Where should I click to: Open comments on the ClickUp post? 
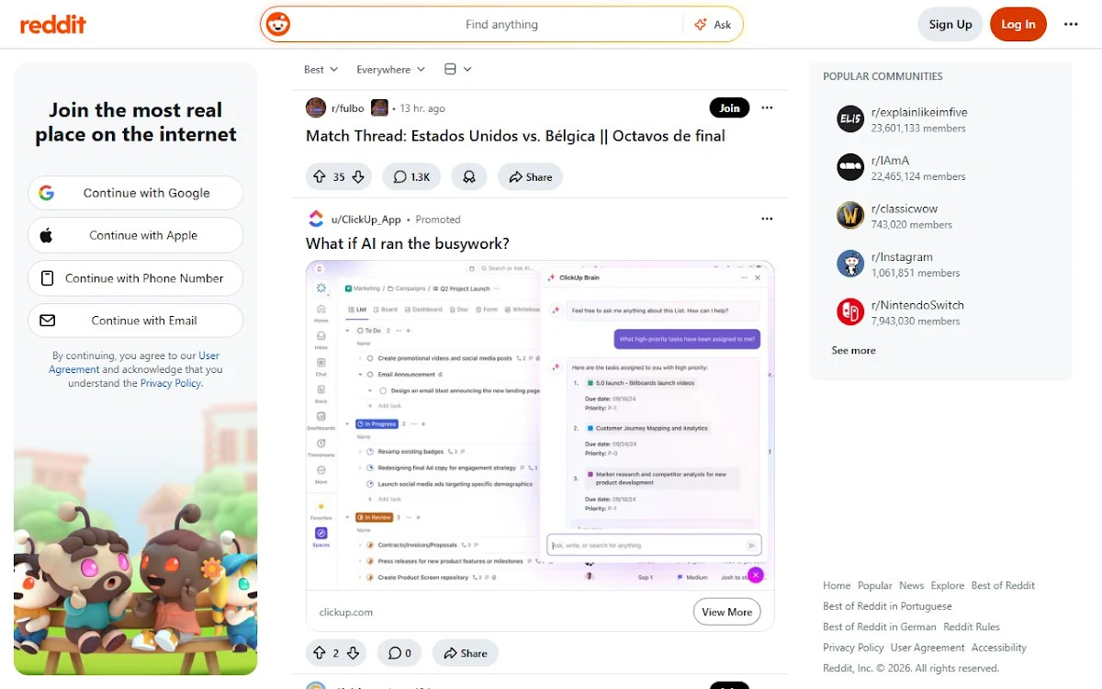click(399, 653)
